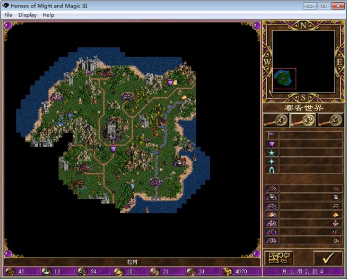Image resolution: width=347 pixels, height=279 pixels.
Task: Click the yellow sulfur pile on map
Action: pyautogui.click(x=184, y=97)
